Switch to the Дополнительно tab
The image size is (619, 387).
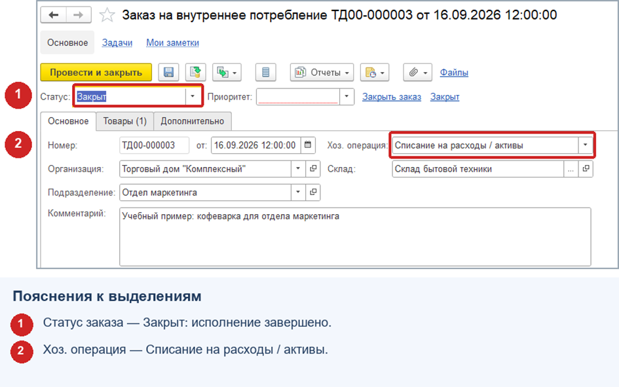coord(193,121)
